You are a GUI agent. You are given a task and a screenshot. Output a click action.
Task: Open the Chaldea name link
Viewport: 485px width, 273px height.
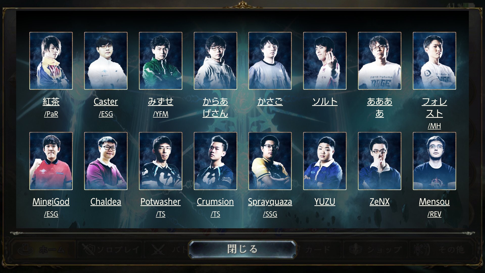pyautogui.click(x=106, y=202)
